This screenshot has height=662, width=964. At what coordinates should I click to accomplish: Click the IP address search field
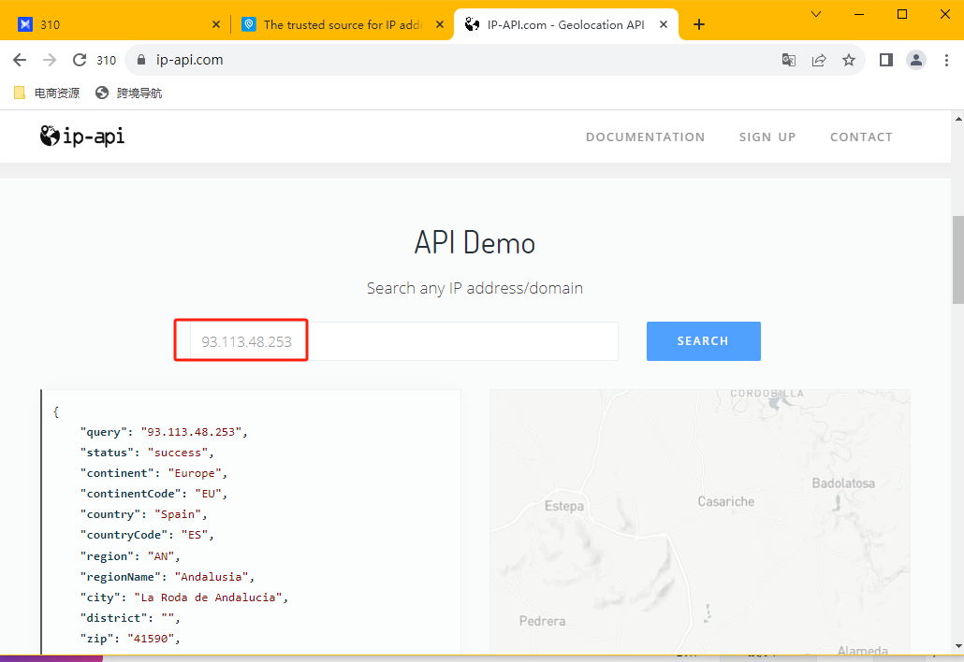[402, 341]
